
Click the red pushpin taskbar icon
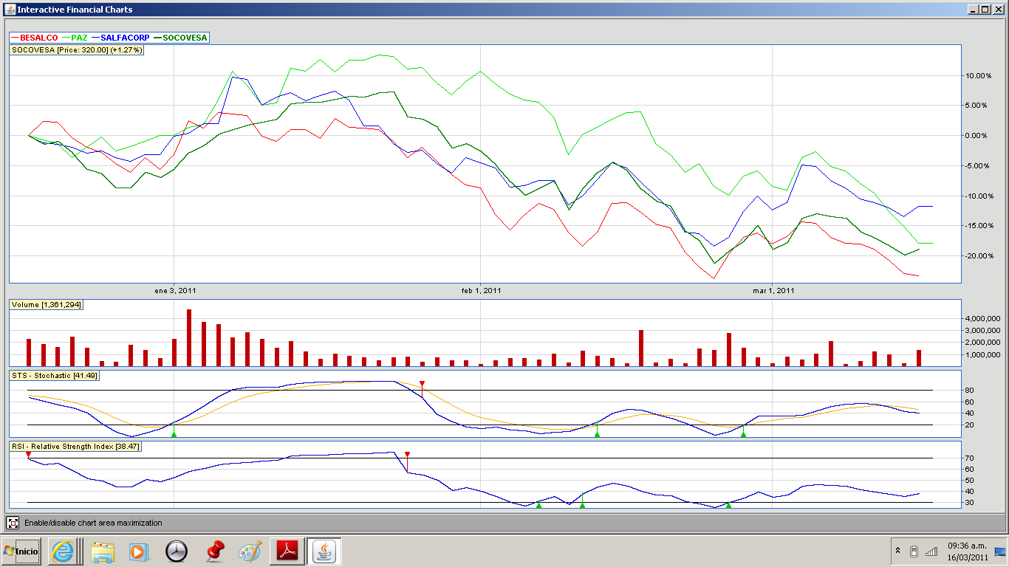(214, 551)
